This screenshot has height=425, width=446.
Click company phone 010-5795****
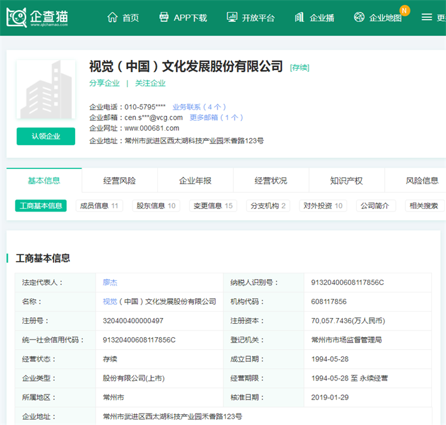145,107
